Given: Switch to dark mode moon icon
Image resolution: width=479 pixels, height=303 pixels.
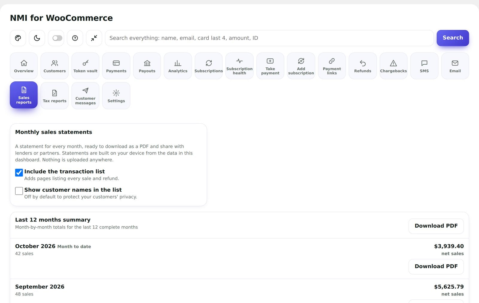Looking at the screenshot, I should [37, 38].
